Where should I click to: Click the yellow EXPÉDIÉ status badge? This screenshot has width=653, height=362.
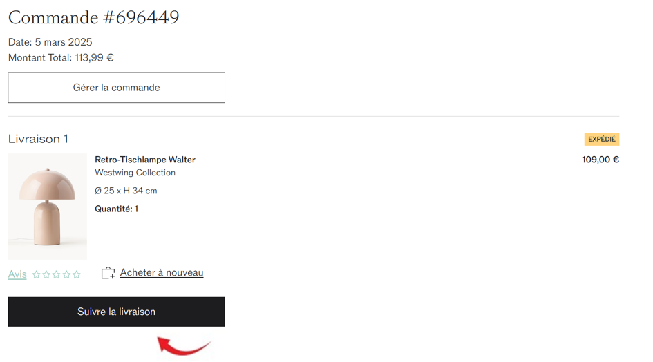(x=602, y=139)
